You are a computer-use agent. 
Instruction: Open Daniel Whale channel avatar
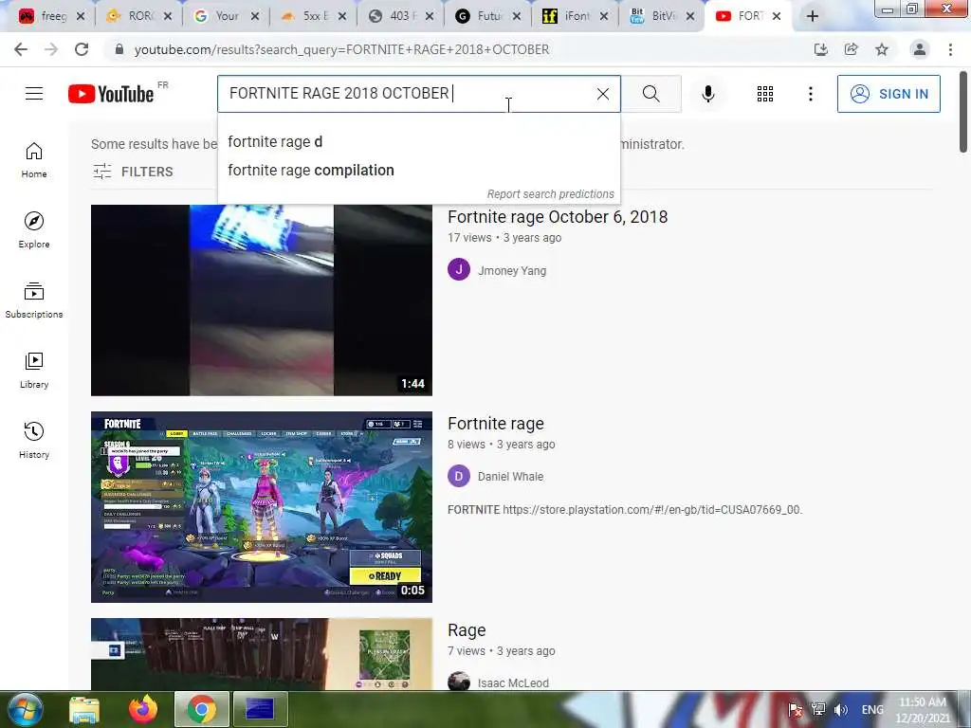tap(459, 476)
